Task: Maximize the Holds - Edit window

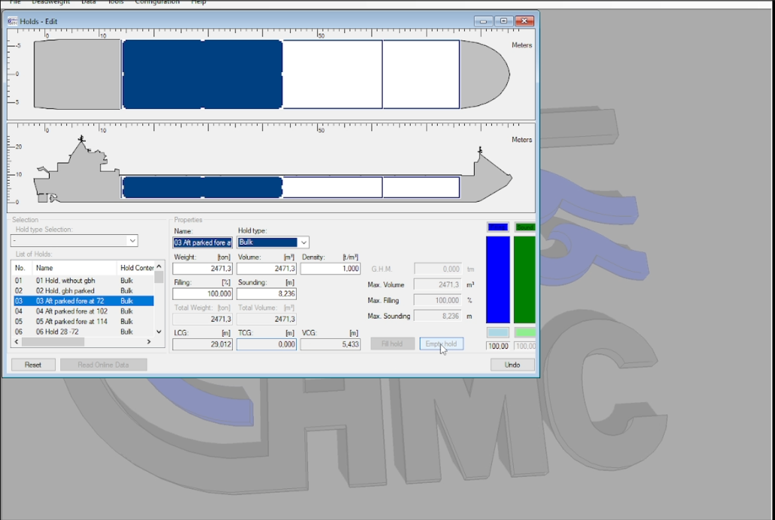Action: coord(504,21)
